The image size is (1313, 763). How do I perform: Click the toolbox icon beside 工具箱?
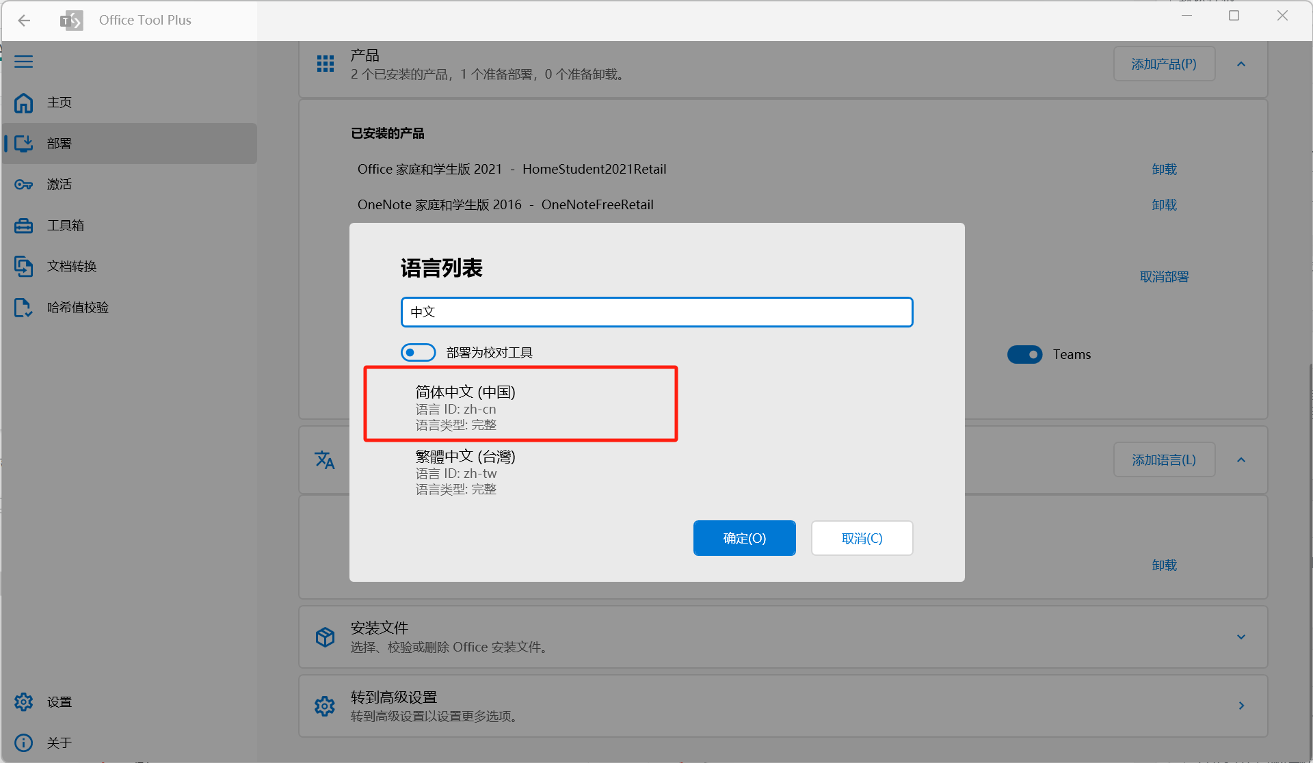point(24,226)
